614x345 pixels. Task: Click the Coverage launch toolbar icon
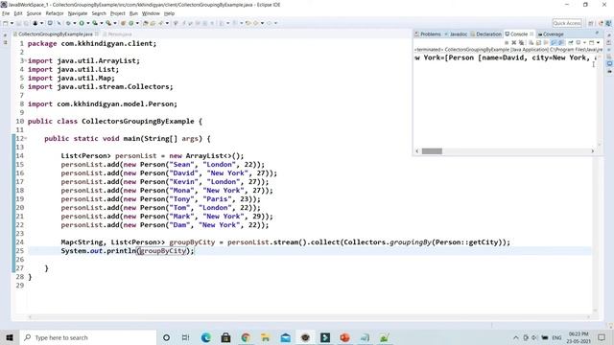[x=95, y=23]
